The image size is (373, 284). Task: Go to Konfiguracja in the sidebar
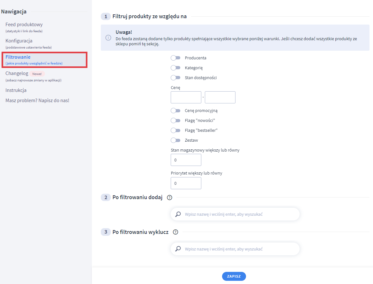[x=19, y=41]
